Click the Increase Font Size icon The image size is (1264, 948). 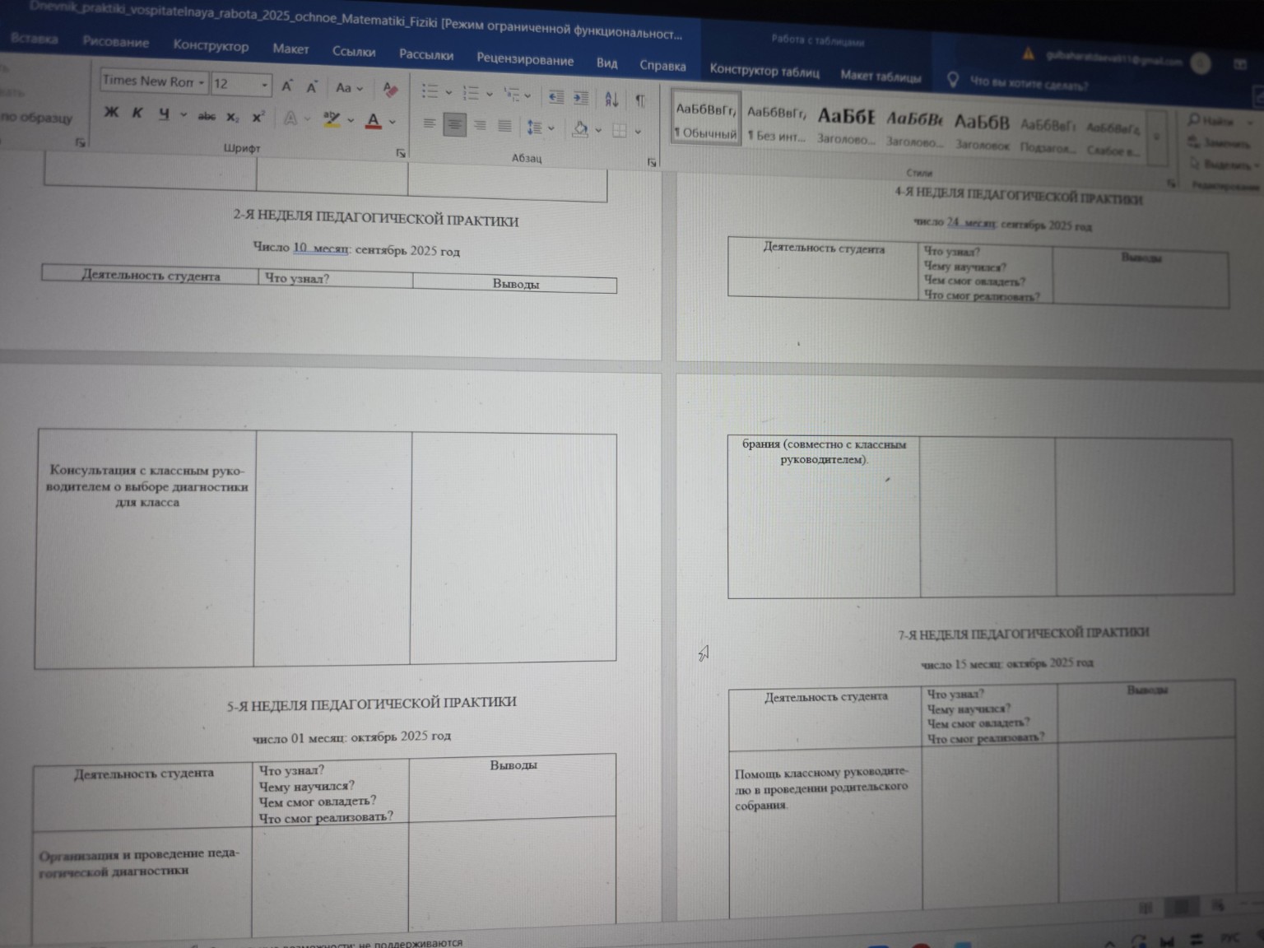tap(287, 86)
